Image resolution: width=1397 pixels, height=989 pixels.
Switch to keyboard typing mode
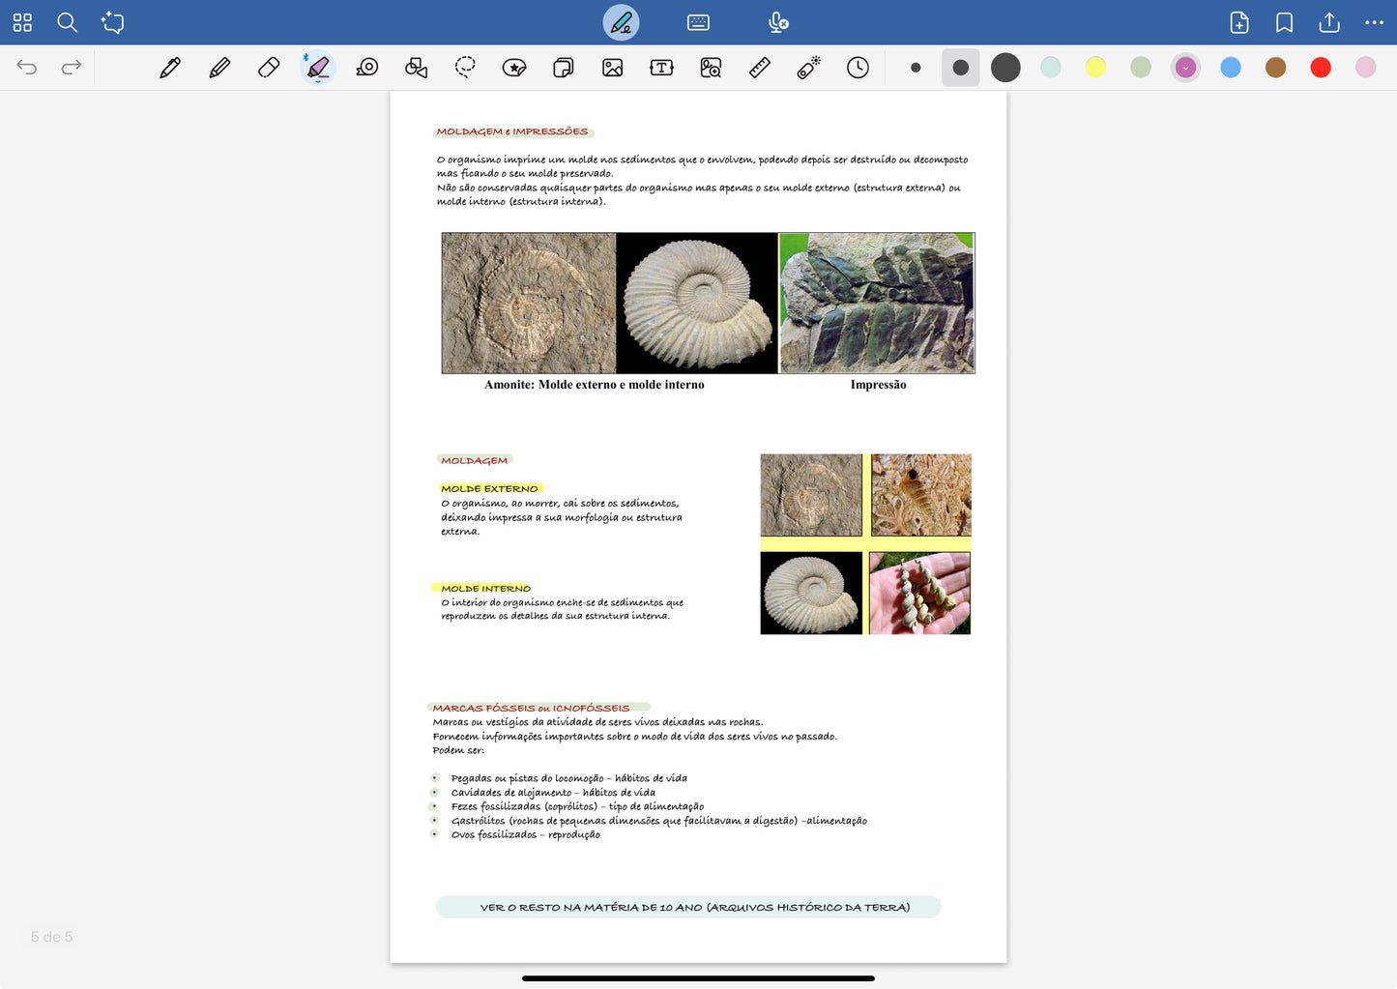(698, 22)
